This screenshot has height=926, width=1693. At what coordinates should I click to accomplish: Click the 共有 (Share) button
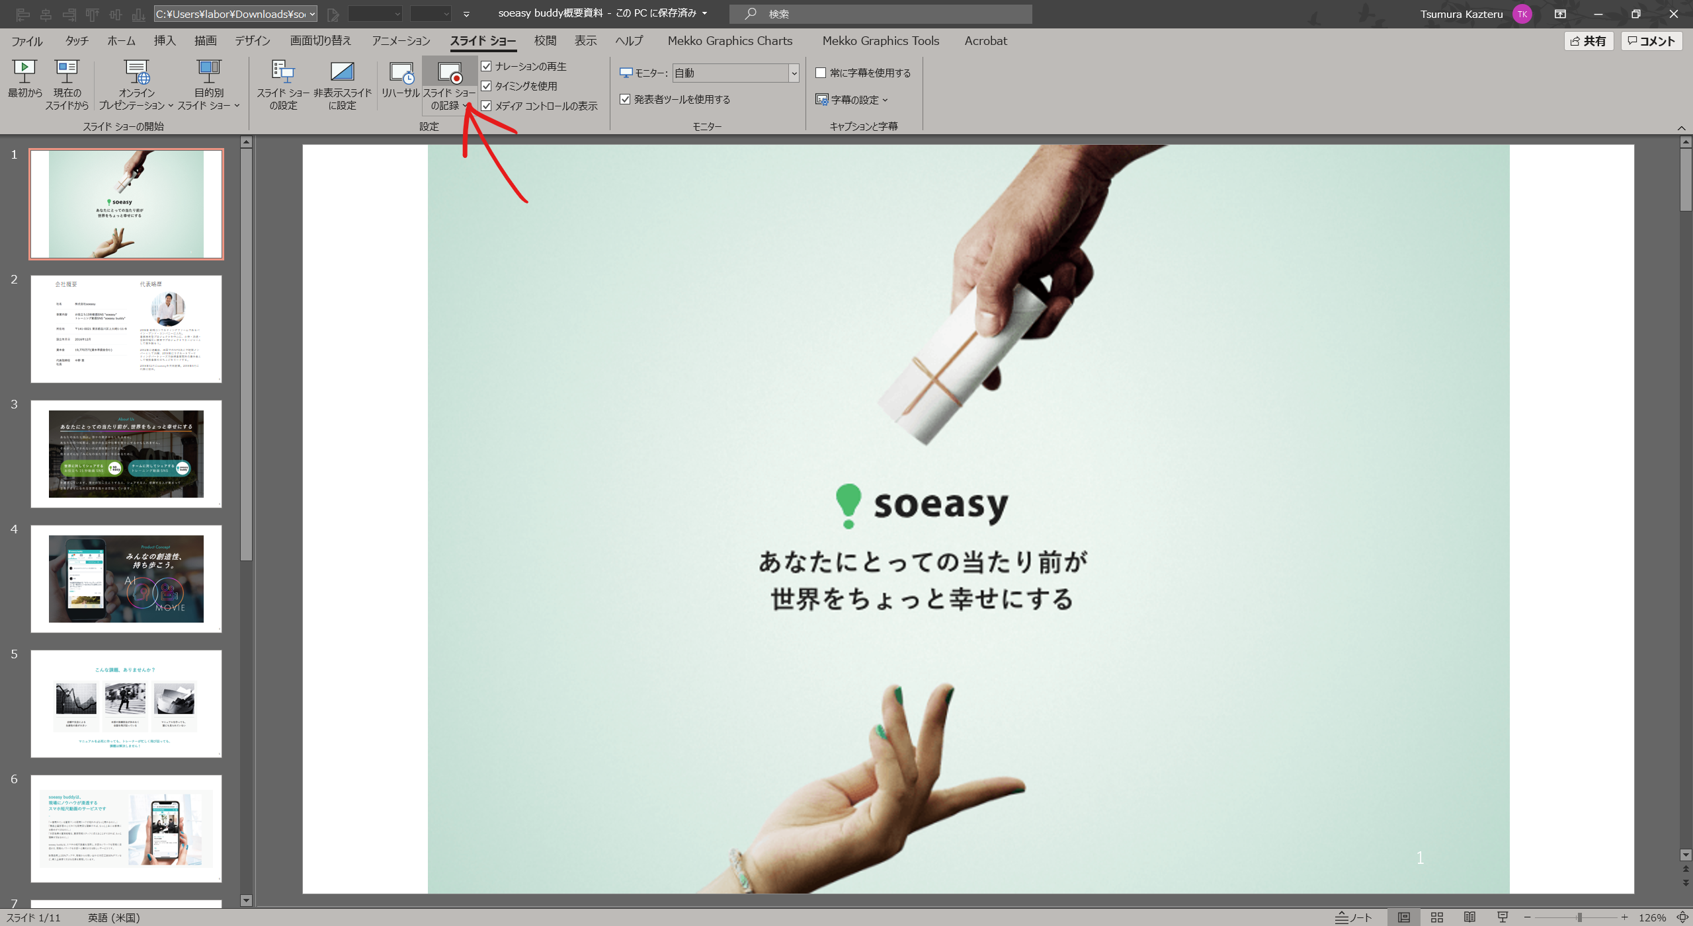click(x=1589, y=41)
